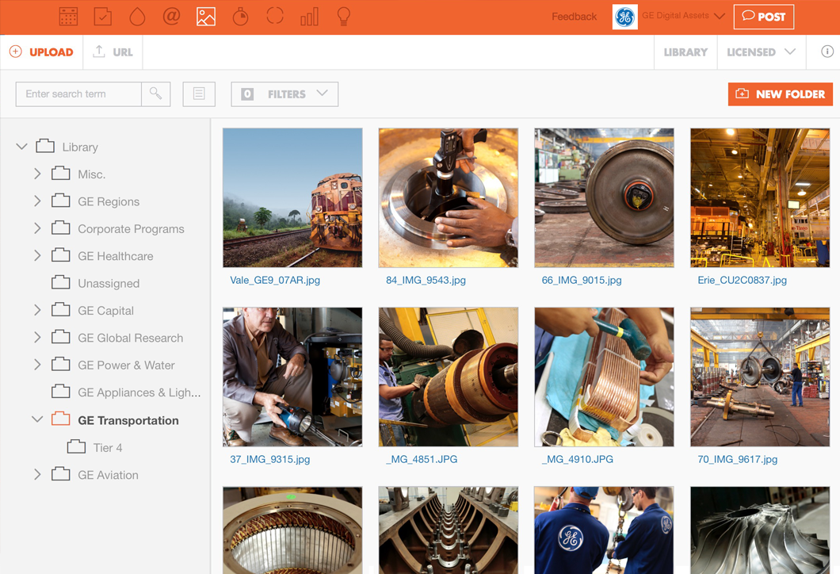Select the Unassigned folder label
The height and width of the screenshot is (574, 840).
[x=109, y=283]
